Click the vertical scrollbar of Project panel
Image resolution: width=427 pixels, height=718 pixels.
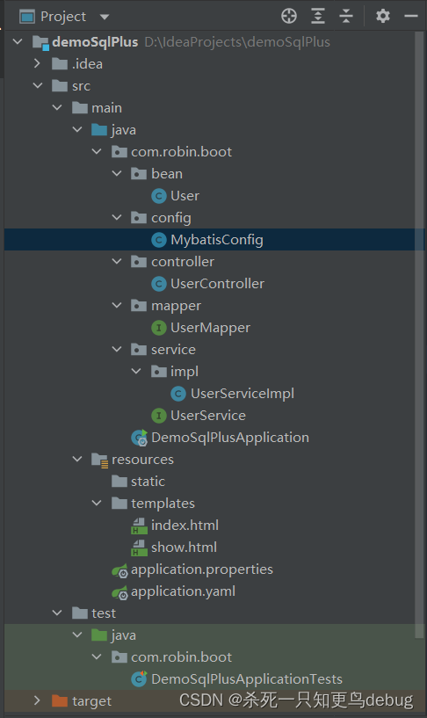point(419,334)
